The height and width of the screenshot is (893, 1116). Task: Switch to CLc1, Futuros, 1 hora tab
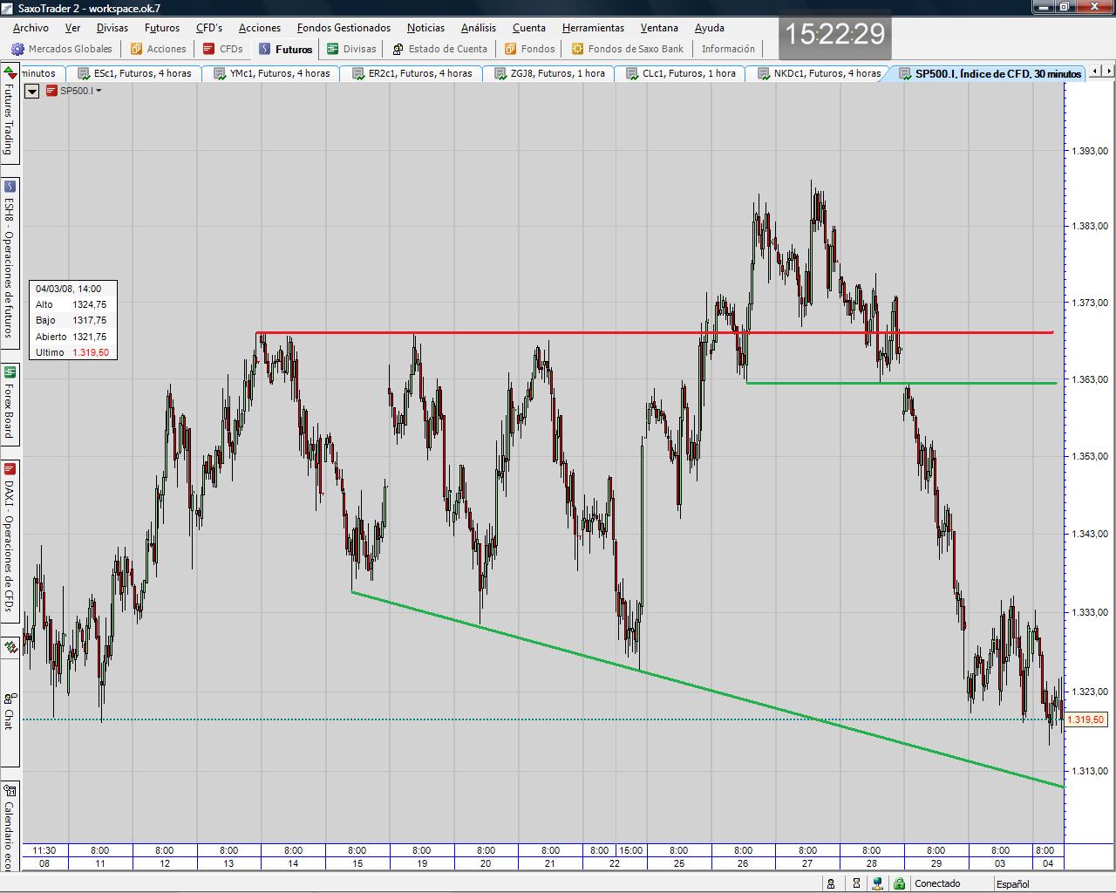[681, 73]
